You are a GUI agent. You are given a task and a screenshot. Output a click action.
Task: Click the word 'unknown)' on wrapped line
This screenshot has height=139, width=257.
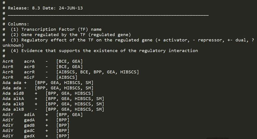click(13, 45)
